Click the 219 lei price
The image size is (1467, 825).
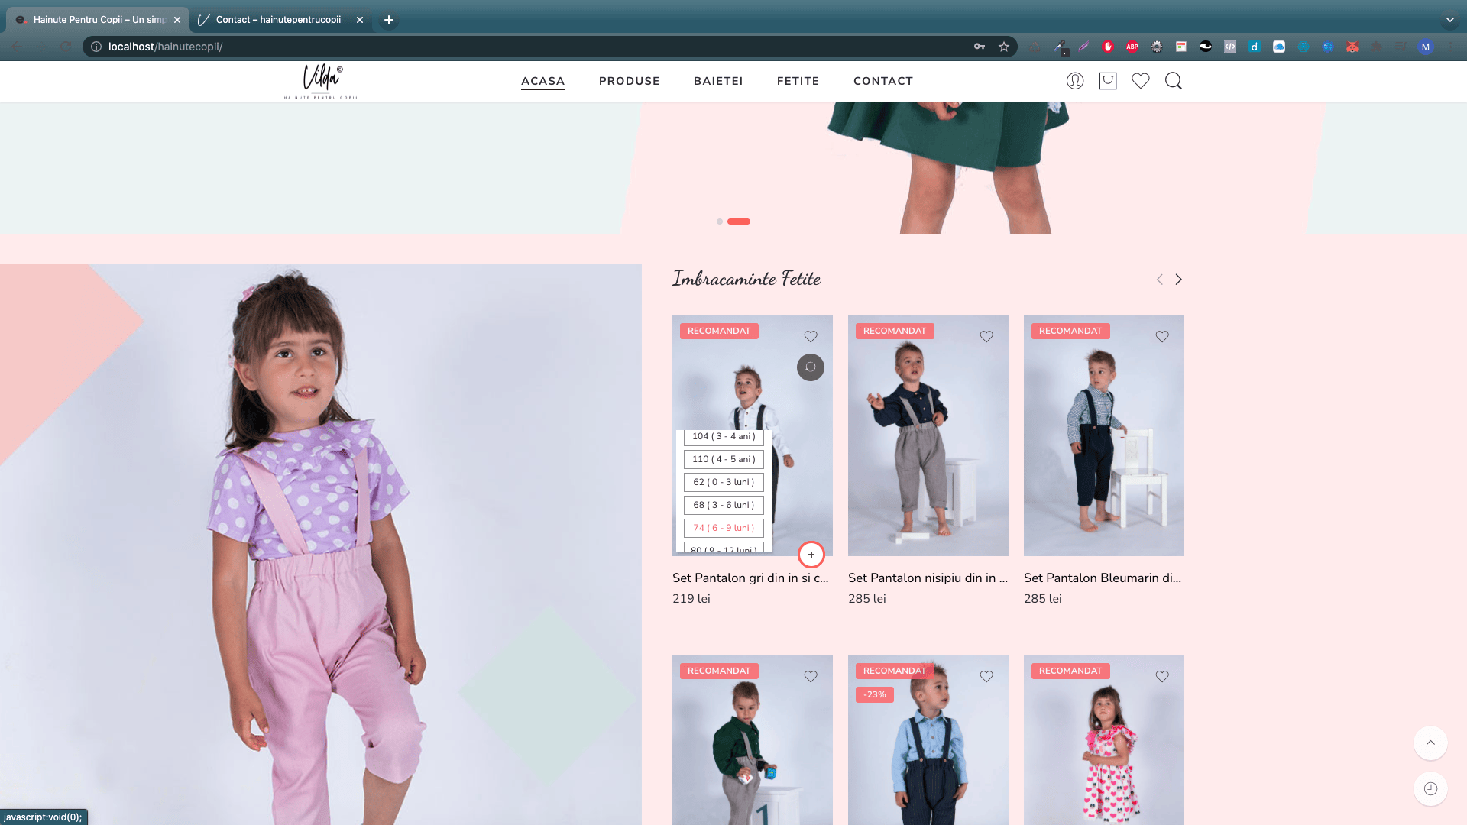[691, 599]
